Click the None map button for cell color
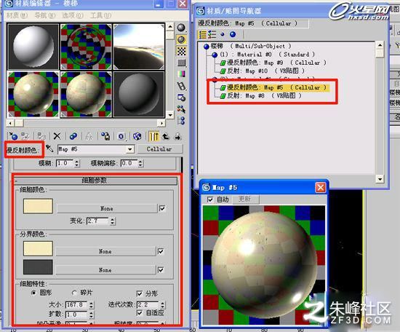The image size is (400, 332). point(107,208)
